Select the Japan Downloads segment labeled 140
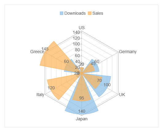The height and width of the screenshot is (132, 163). (82, 107)
